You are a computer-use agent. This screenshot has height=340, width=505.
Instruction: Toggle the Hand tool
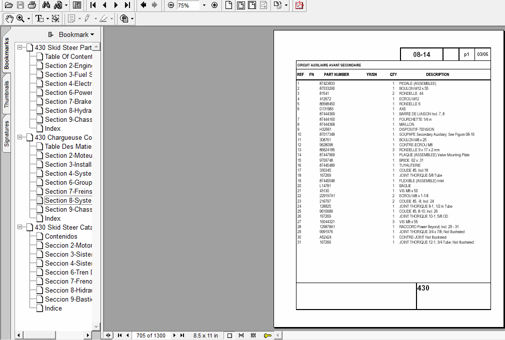pos(9,18)
